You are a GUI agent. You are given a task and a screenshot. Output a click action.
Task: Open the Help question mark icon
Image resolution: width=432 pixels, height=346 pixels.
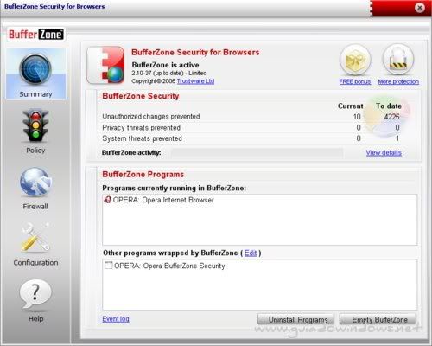click(35, 294)
